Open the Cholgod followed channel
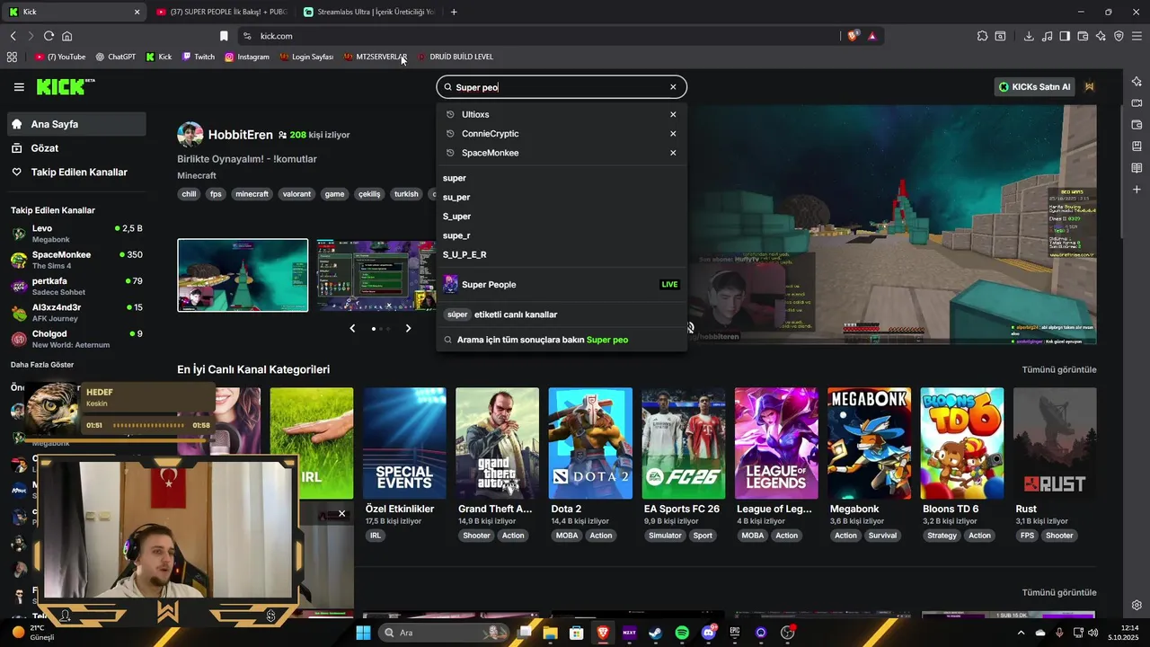The width and height of the screenshot is (1150, 647). pos(76,339)
